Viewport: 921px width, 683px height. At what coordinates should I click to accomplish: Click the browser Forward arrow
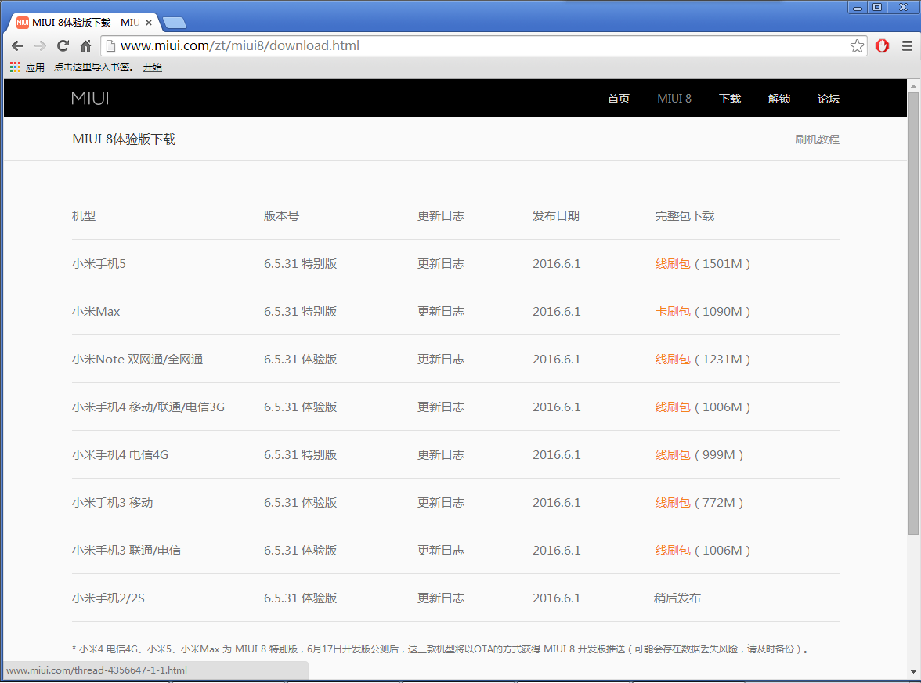pyautogui.click(x=40, y=45)
